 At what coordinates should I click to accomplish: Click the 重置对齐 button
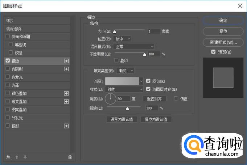point(155,99)
